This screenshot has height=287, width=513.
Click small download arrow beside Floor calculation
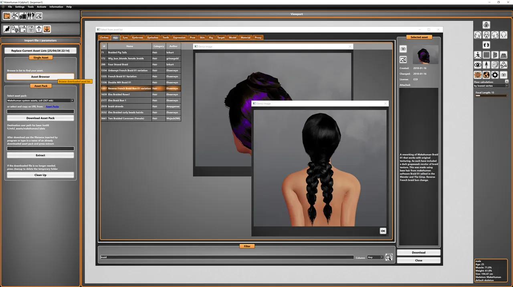(507, 82)
